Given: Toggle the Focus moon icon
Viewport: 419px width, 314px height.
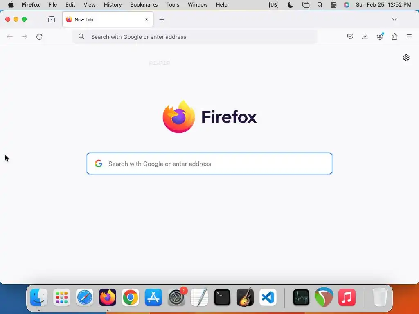Looking at the screenshot, I should coord(290,5).
